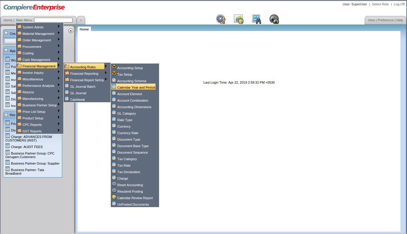Click the Charge: AUDIT FEES window icon
The image size is (407, 234).
pos(8,146)
